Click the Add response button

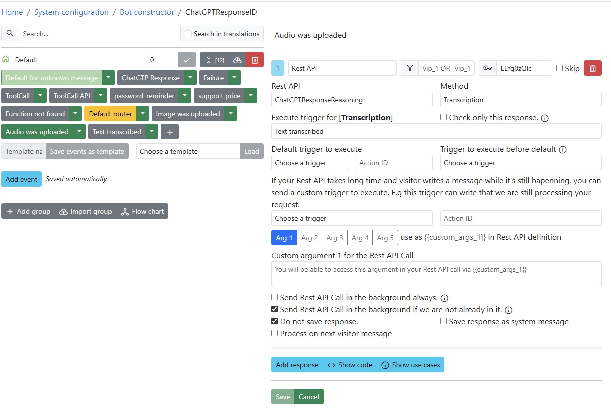tap(297, 365)
